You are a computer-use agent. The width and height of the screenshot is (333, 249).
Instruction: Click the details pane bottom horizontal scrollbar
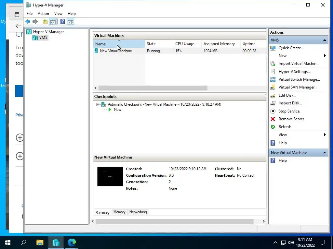[x=174, y=221]
